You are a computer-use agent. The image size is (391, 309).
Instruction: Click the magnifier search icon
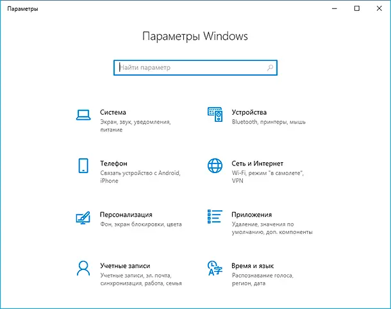coord(270,67)
